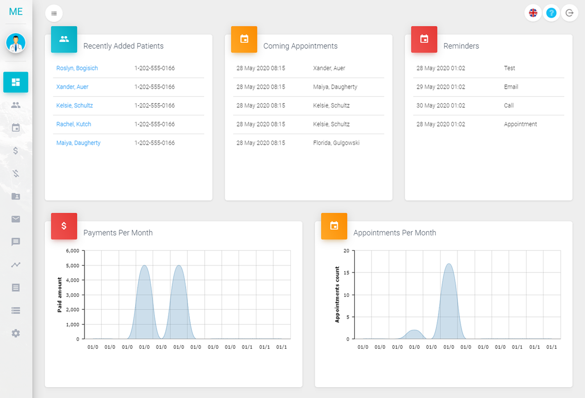
Task: Log out using the exit arrow icon
Action: 569,13
